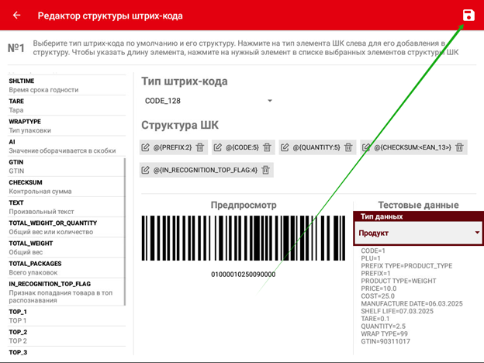The image size is (484, 363).
Task: Choose TOTAL_WEIGHT from the element list
Action: (x=62, y=247)
